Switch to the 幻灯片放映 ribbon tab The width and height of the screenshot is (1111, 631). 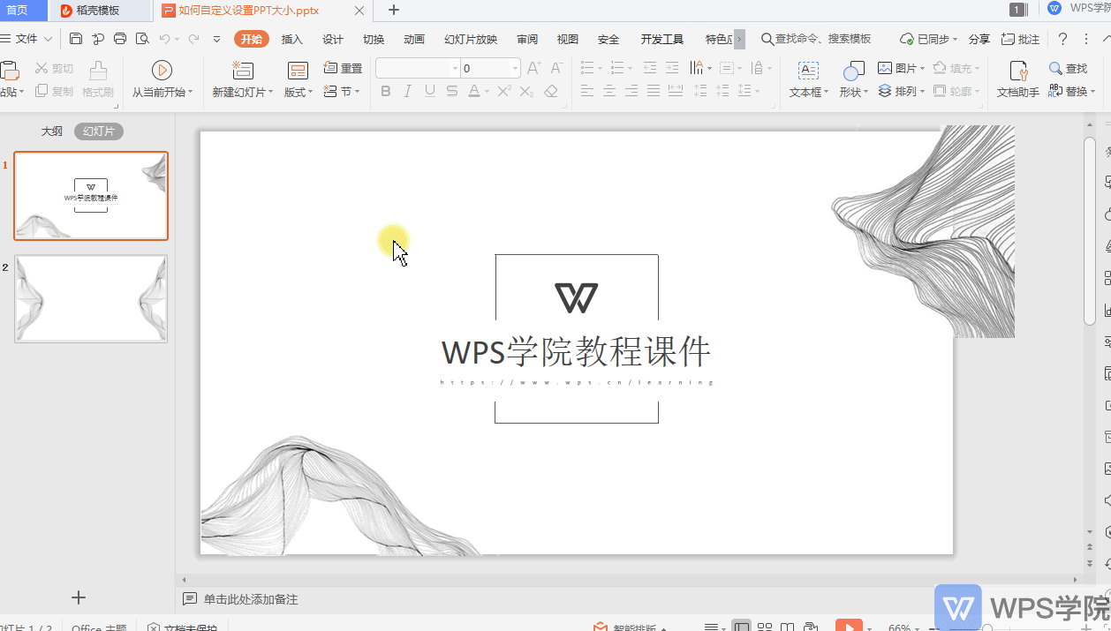click(x=471, y=39)
